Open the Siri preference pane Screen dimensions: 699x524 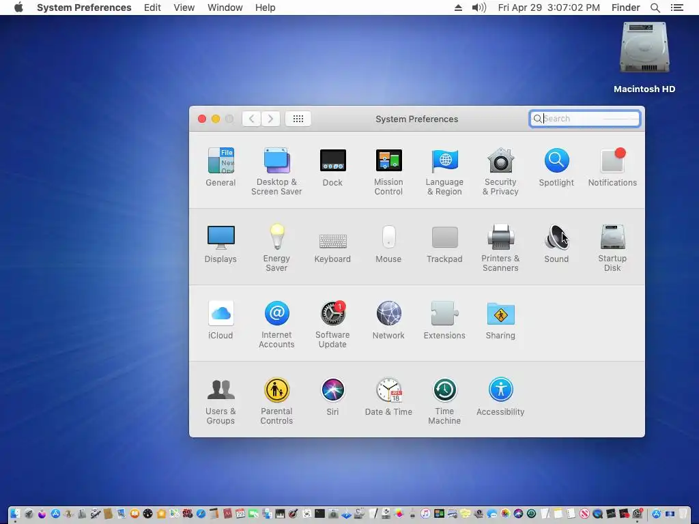pyautogui.click(x=332, y=397)
